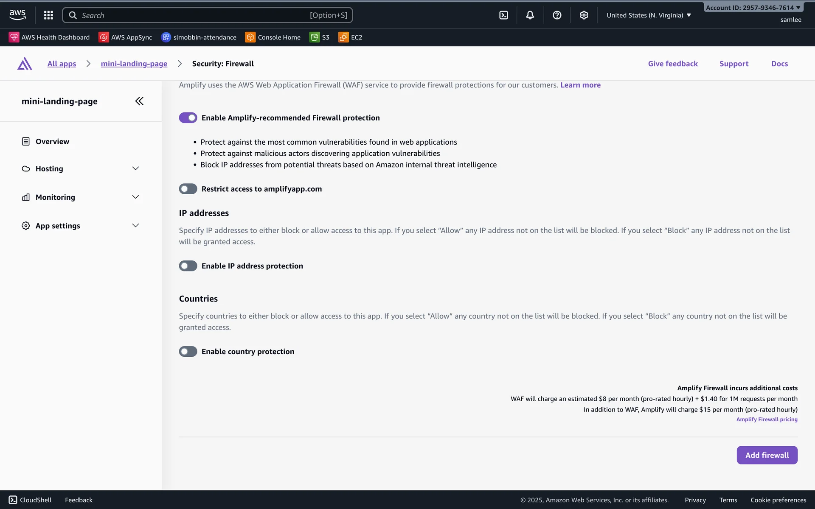The width and height of the screenshot is (815, 509).
Task: Open console settings gear icon
Action: coord(584,15)
